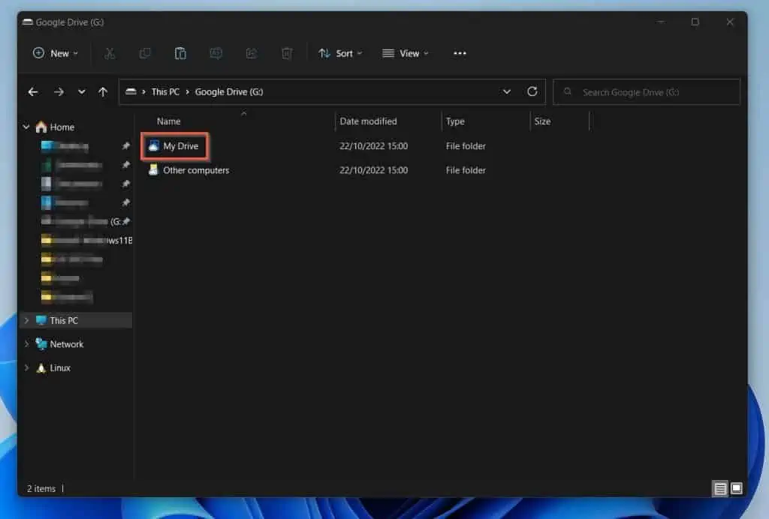Go up one folder level
Screen dimensions: 769x519
(102, 91)
